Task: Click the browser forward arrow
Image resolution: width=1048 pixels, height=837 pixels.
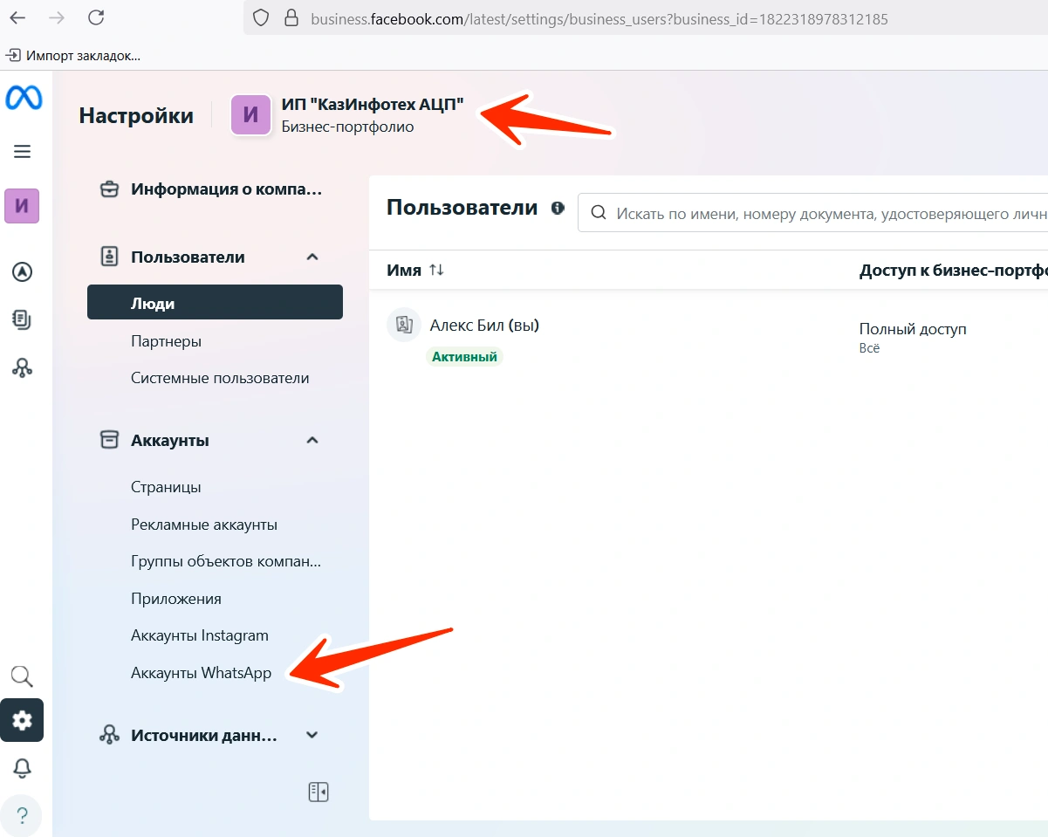Action: coord(57,17)
